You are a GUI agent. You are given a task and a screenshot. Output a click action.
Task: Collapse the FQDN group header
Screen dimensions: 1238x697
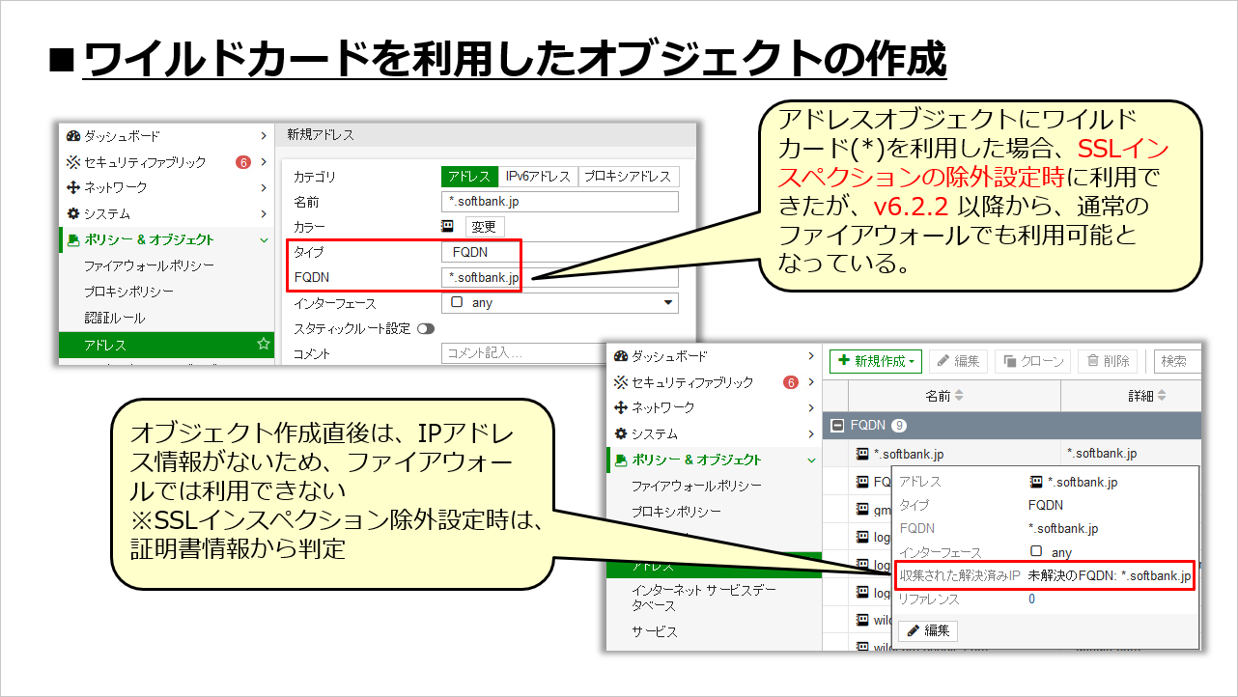pos(839,425)
